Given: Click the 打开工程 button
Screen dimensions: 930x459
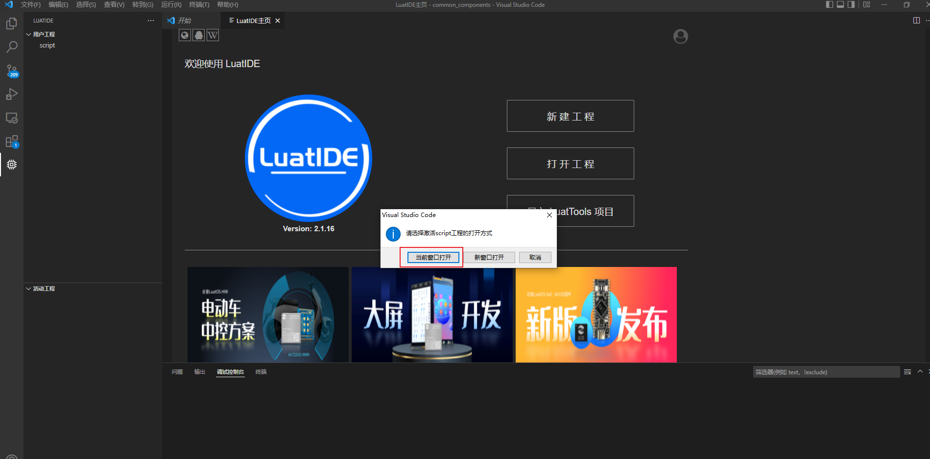Looking at the screenshot, I should (x=571, y=164).
